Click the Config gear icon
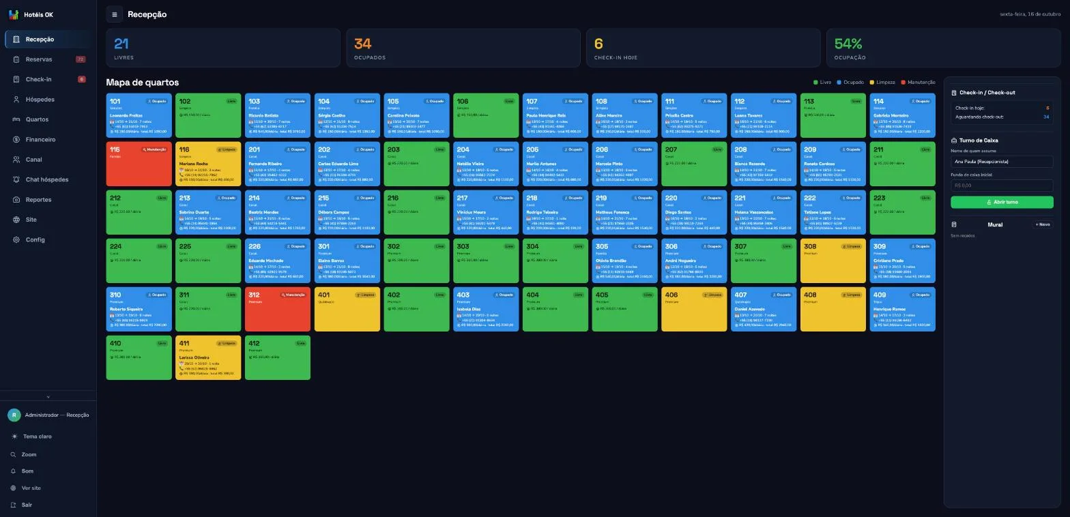Screen dimensions: 1070x517 click(x=16, y=240)
